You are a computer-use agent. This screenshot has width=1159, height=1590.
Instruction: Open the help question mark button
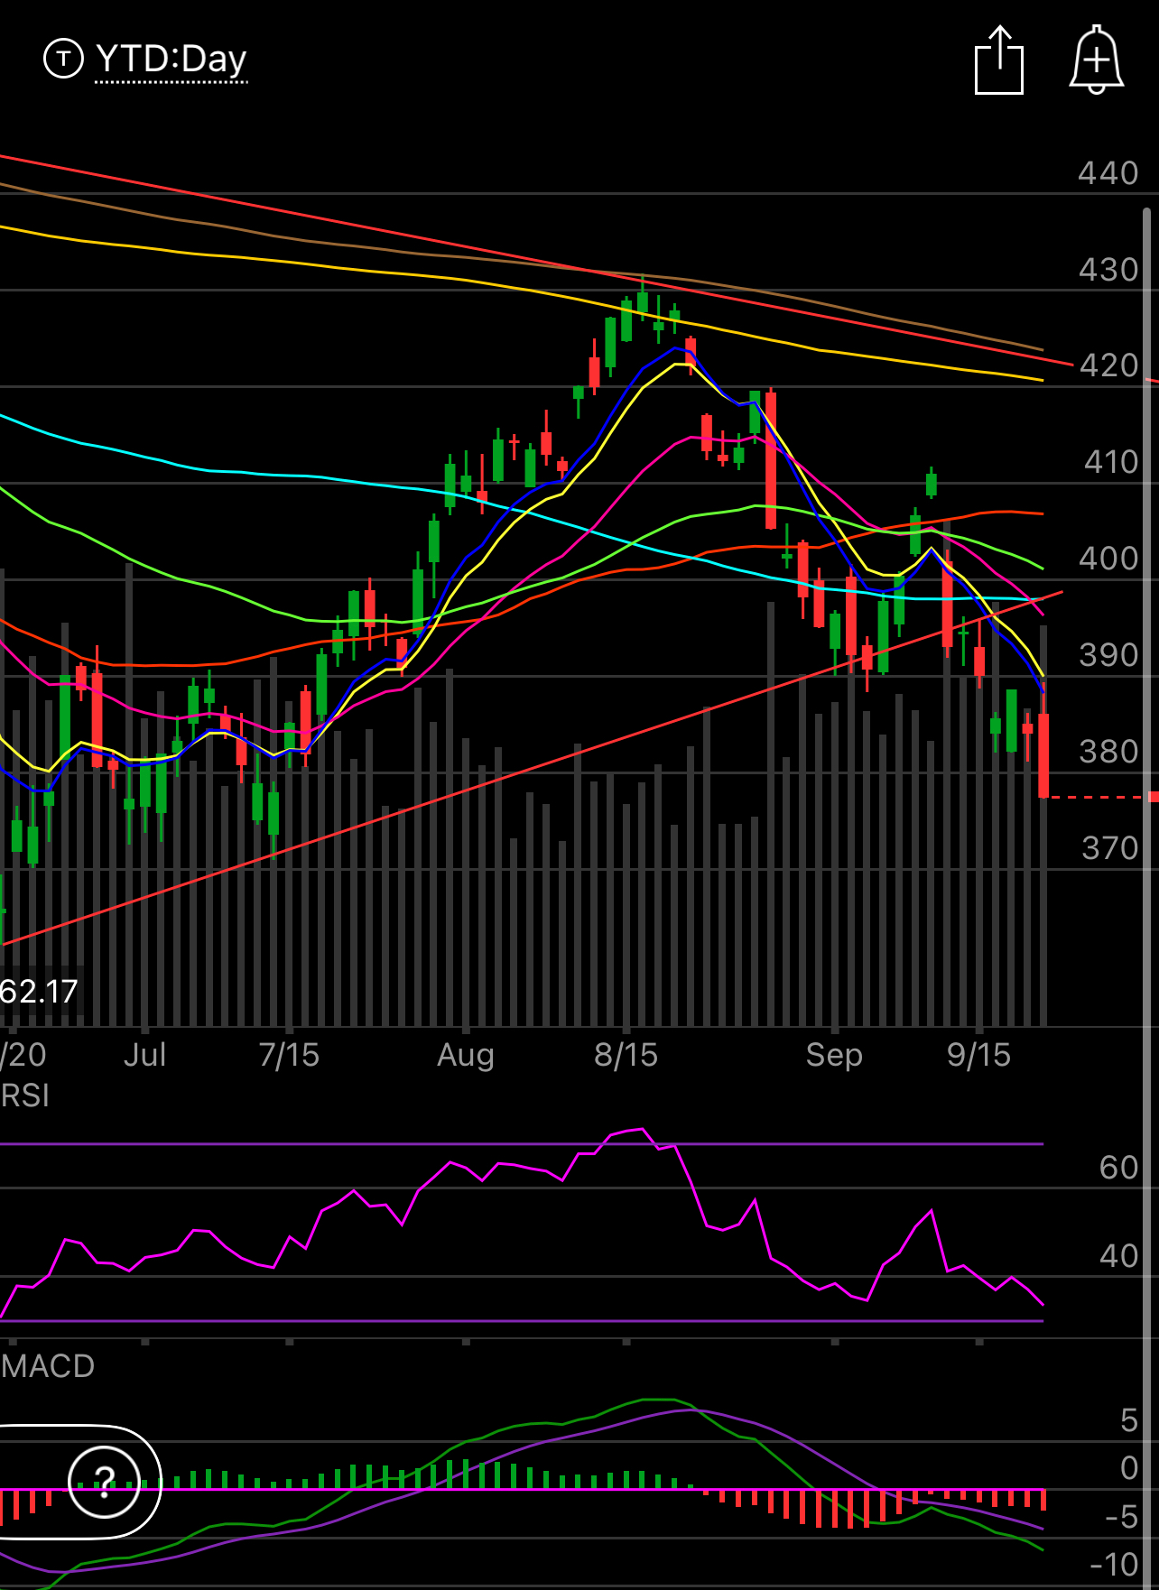105,1481
